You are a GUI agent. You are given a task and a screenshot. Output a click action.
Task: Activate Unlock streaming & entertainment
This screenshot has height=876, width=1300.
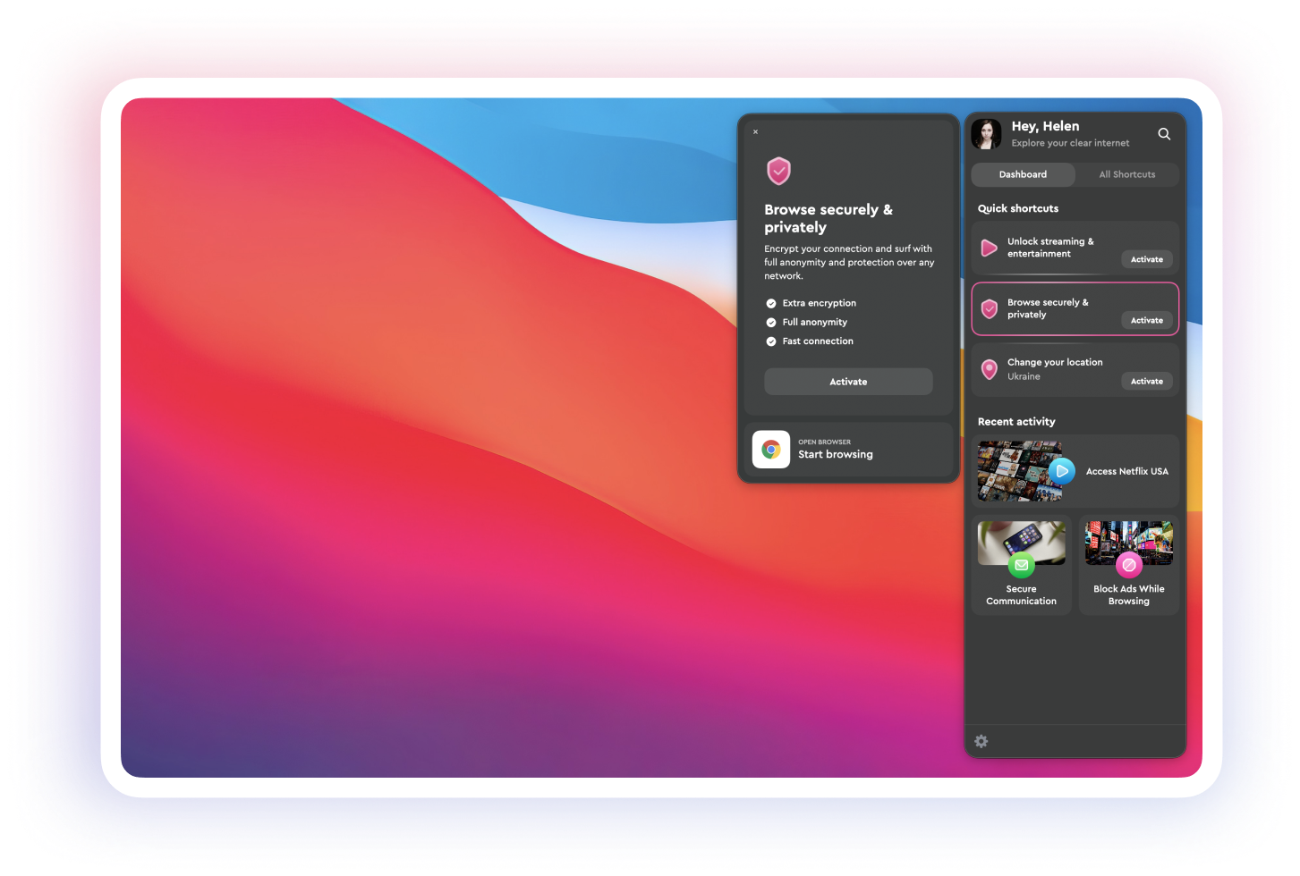1147,259
